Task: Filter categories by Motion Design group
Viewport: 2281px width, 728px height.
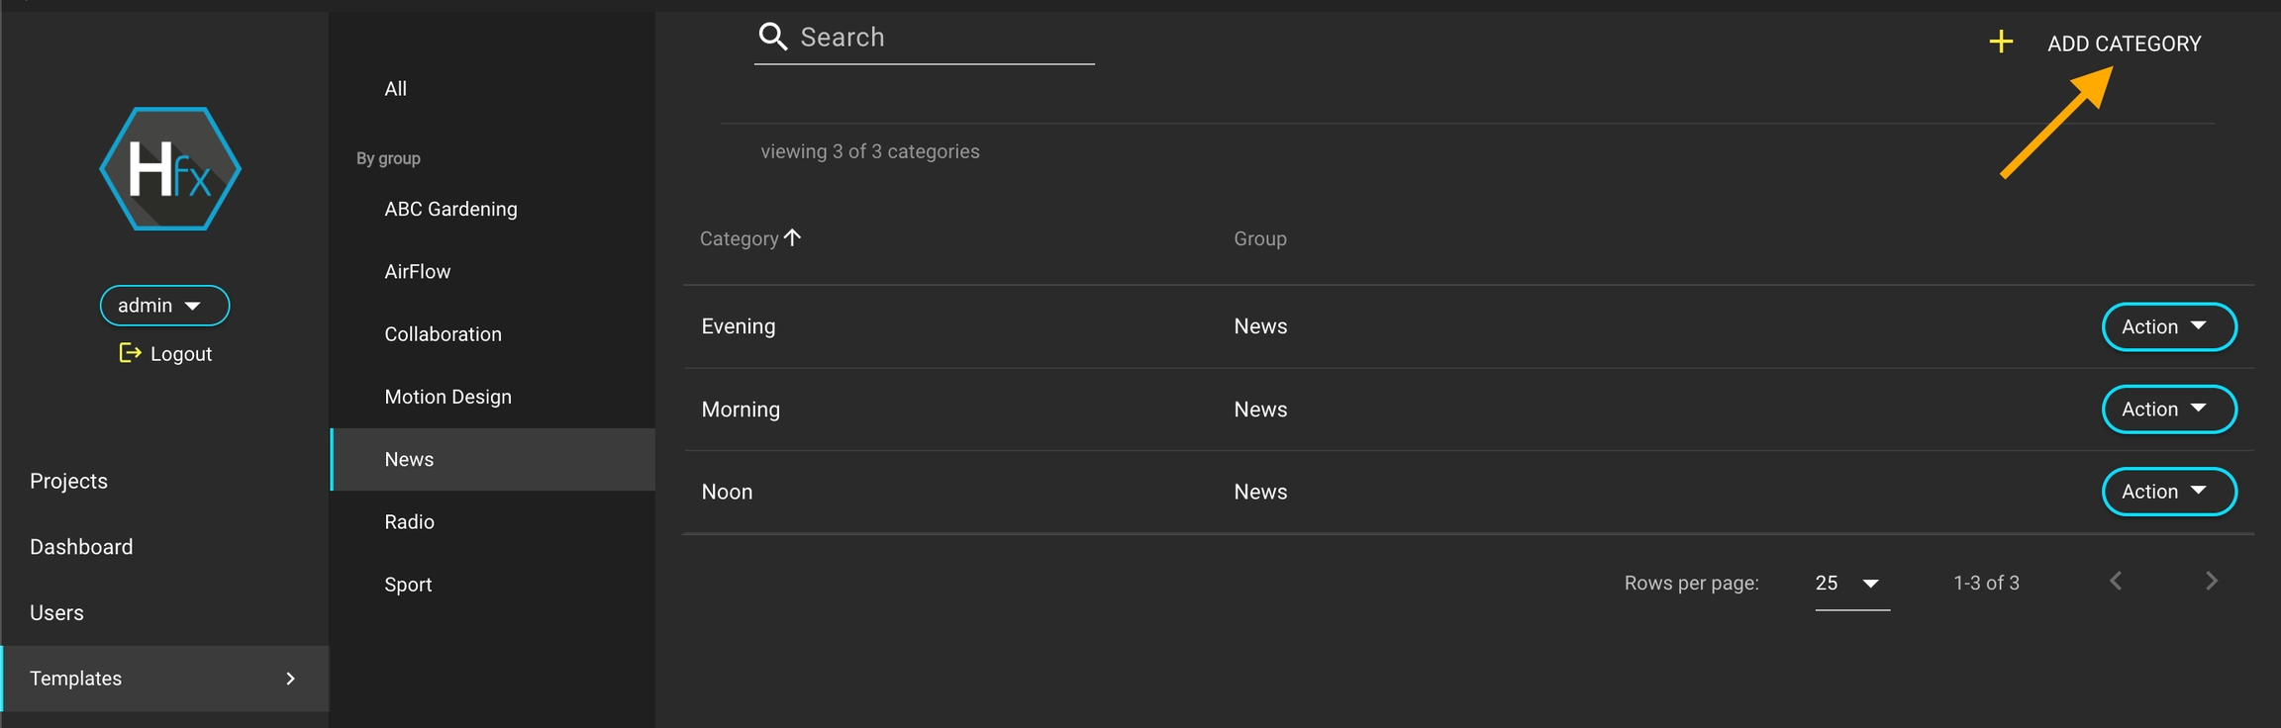Action: (447, 397)
